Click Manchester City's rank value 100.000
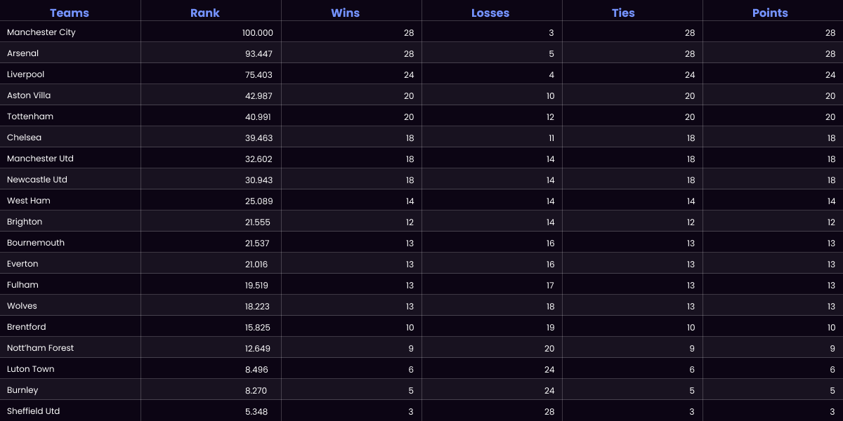 [257, 33]
